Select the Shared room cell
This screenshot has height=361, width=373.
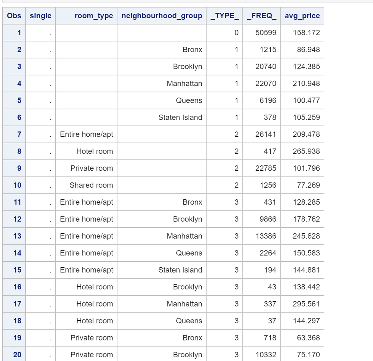point(91,185)
